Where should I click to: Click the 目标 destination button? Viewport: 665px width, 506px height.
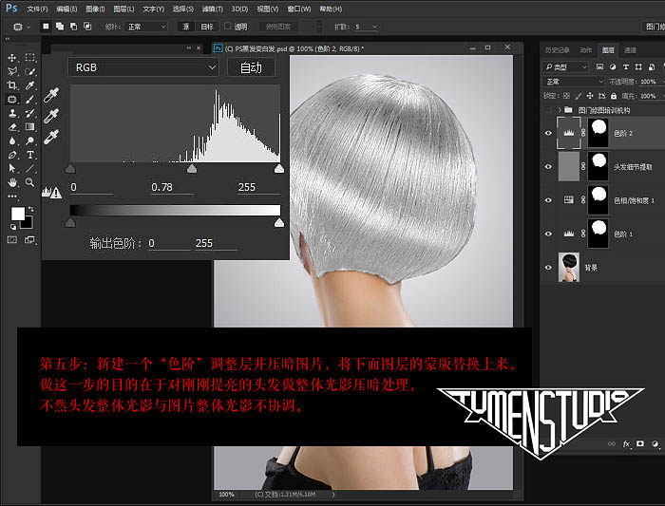pyautogui.click(x=207, y=27)
